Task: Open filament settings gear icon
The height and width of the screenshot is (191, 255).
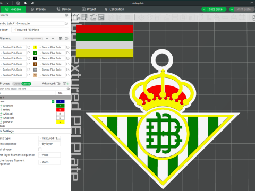Action: 66,38
